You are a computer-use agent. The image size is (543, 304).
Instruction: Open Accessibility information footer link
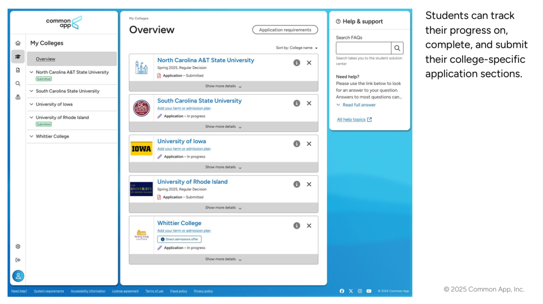pos(88,291)
